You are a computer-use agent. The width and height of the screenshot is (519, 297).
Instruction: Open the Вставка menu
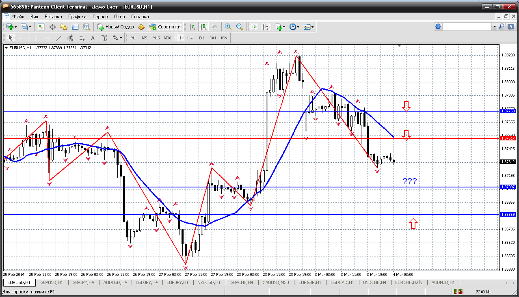tap(53, 17)
